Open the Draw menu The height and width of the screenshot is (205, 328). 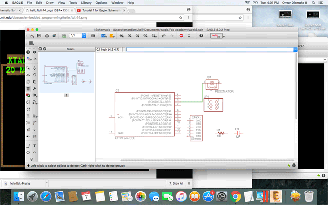50,3
